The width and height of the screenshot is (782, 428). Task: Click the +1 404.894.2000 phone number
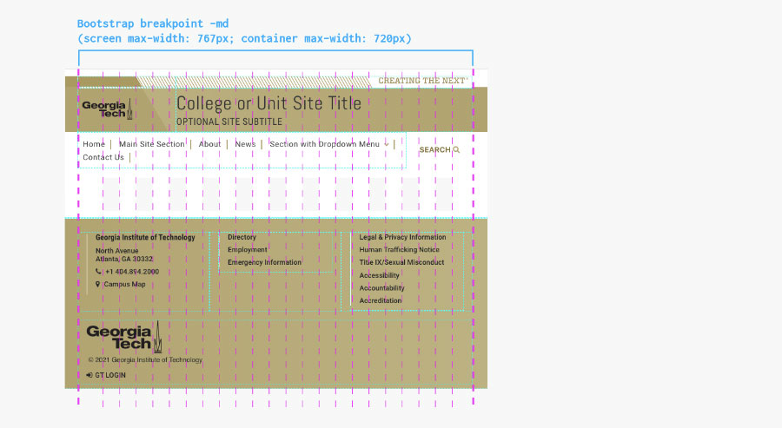click(x=132, y=272)
